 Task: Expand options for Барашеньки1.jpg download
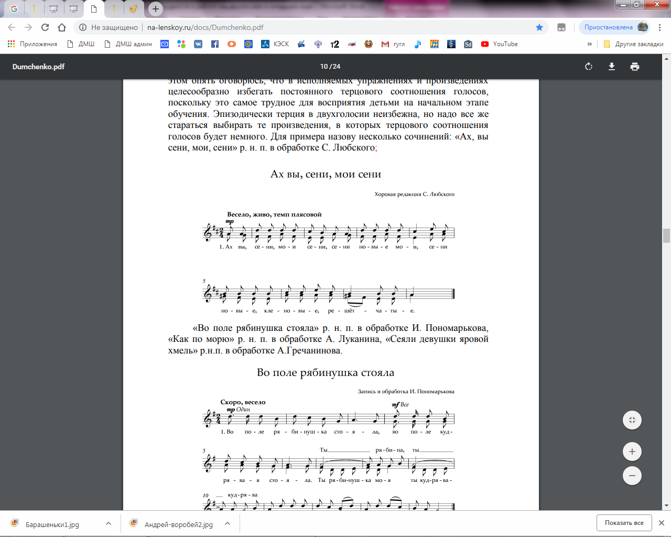(x=108, y=523)
